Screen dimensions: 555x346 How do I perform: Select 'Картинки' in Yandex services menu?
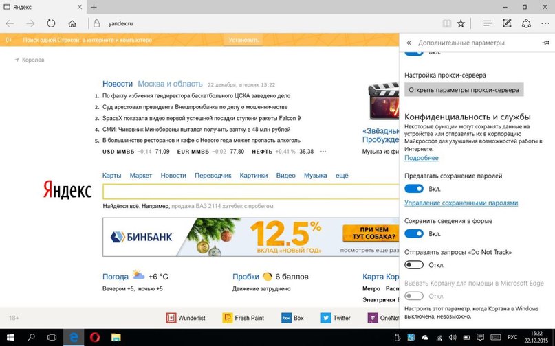[253, 176]
